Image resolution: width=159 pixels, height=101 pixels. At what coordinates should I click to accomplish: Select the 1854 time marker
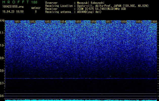[x=63, y=22]
